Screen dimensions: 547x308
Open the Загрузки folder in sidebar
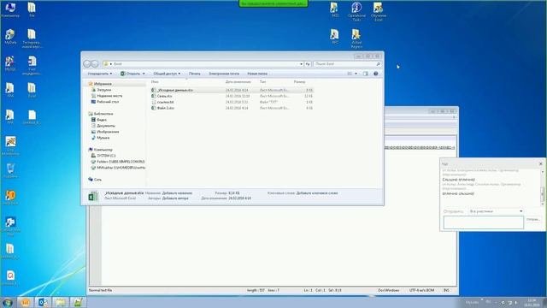coord(104,90)
